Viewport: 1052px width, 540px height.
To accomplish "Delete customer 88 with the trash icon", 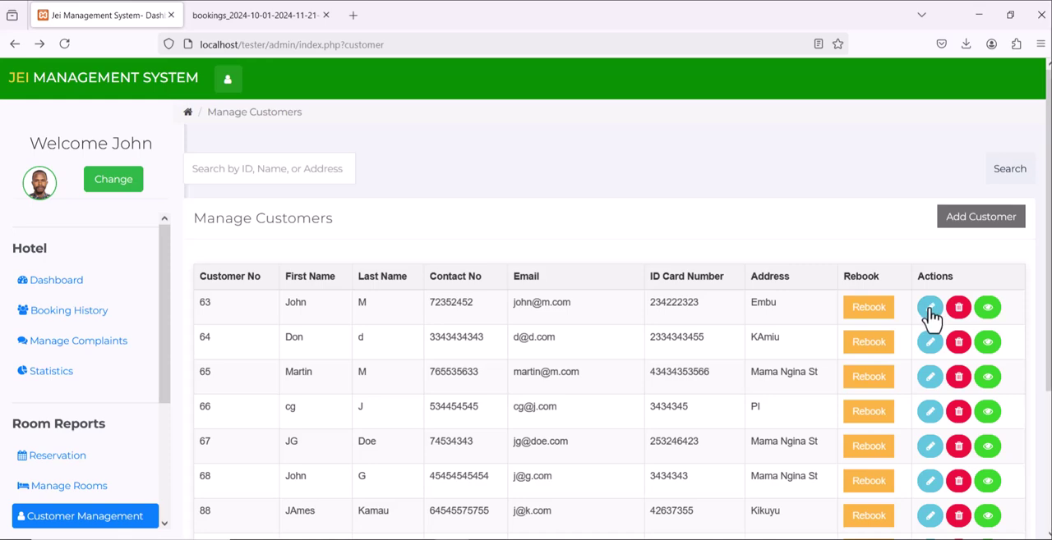I will point(958,515).
